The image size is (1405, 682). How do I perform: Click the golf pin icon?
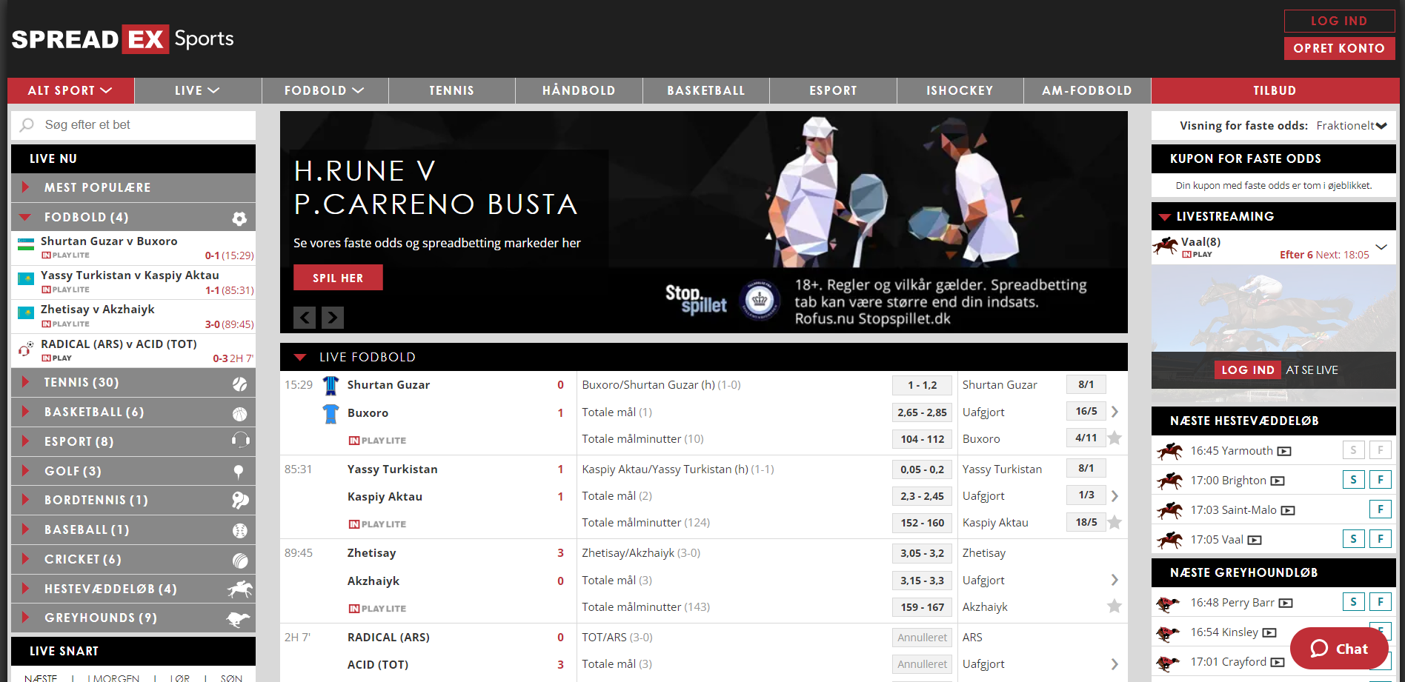click(239, 472)
